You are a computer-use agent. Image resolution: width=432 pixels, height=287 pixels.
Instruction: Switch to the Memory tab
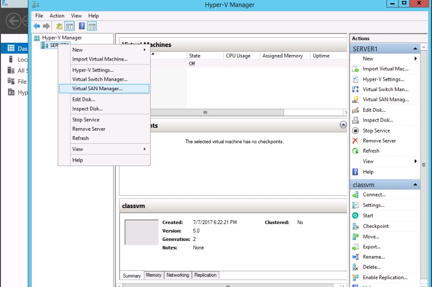[x=154, y=275]
